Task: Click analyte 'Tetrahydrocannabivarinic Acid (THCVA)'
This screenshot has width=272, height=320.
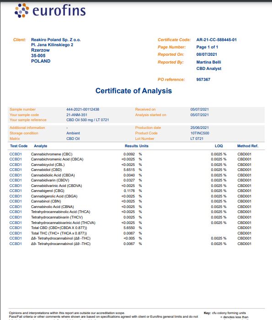Action: 63,223
